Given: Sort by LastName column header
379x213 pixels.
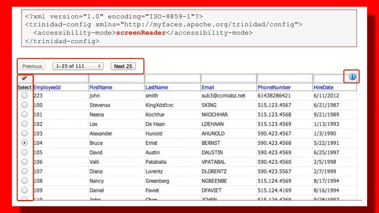Looking at the screenshot, I should point(156,88).
